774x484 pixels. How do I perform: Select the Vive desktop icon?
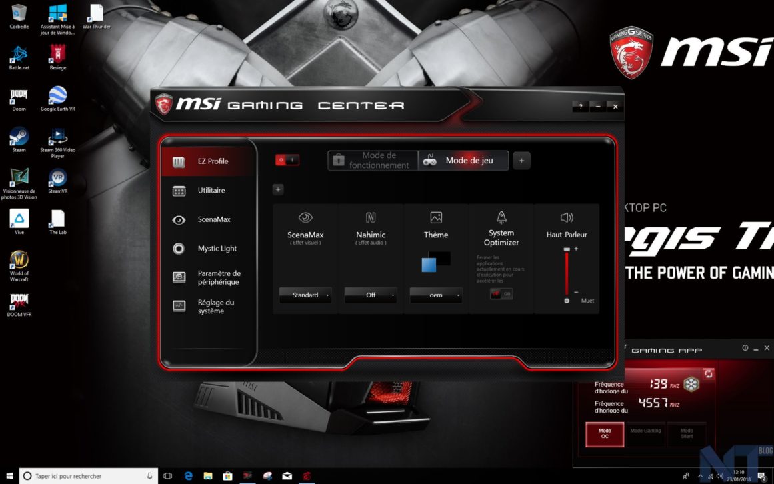tap(19, 222)
